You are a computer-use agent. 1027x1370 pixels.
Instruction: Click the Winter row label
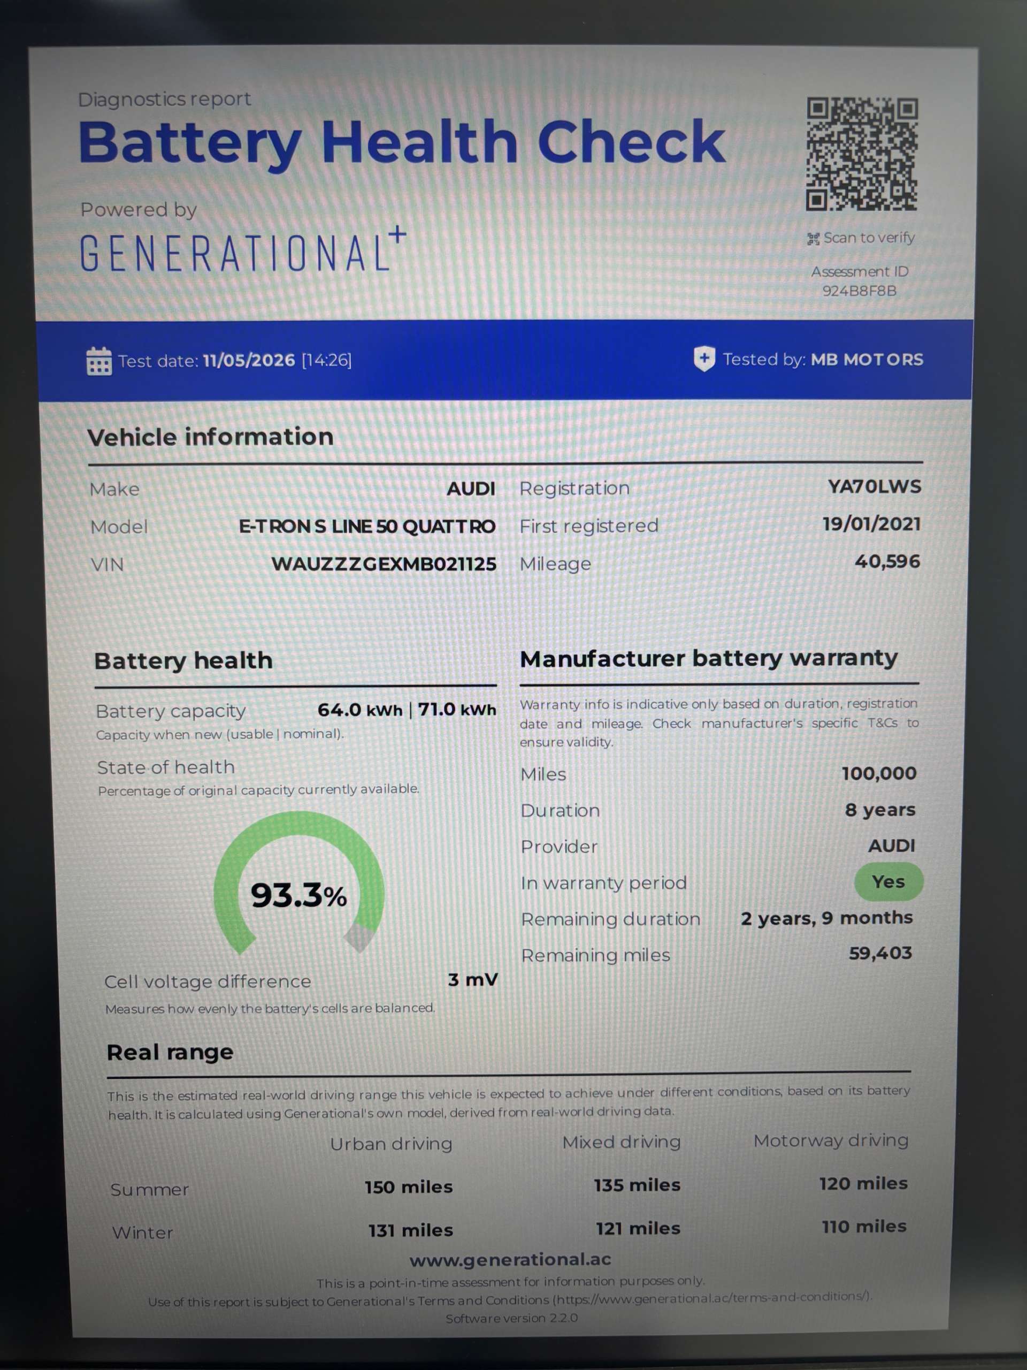142,1232
